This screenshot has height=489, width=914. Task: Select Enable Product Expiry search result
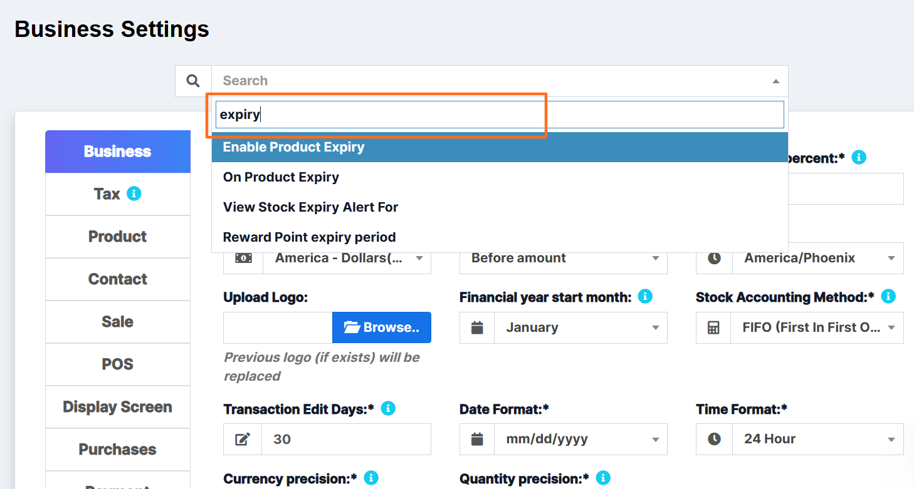(293, 147)
